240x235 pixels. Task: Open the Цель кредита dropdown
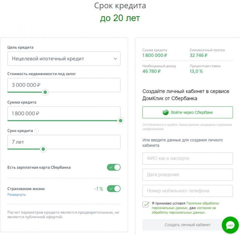click(64, 59)
